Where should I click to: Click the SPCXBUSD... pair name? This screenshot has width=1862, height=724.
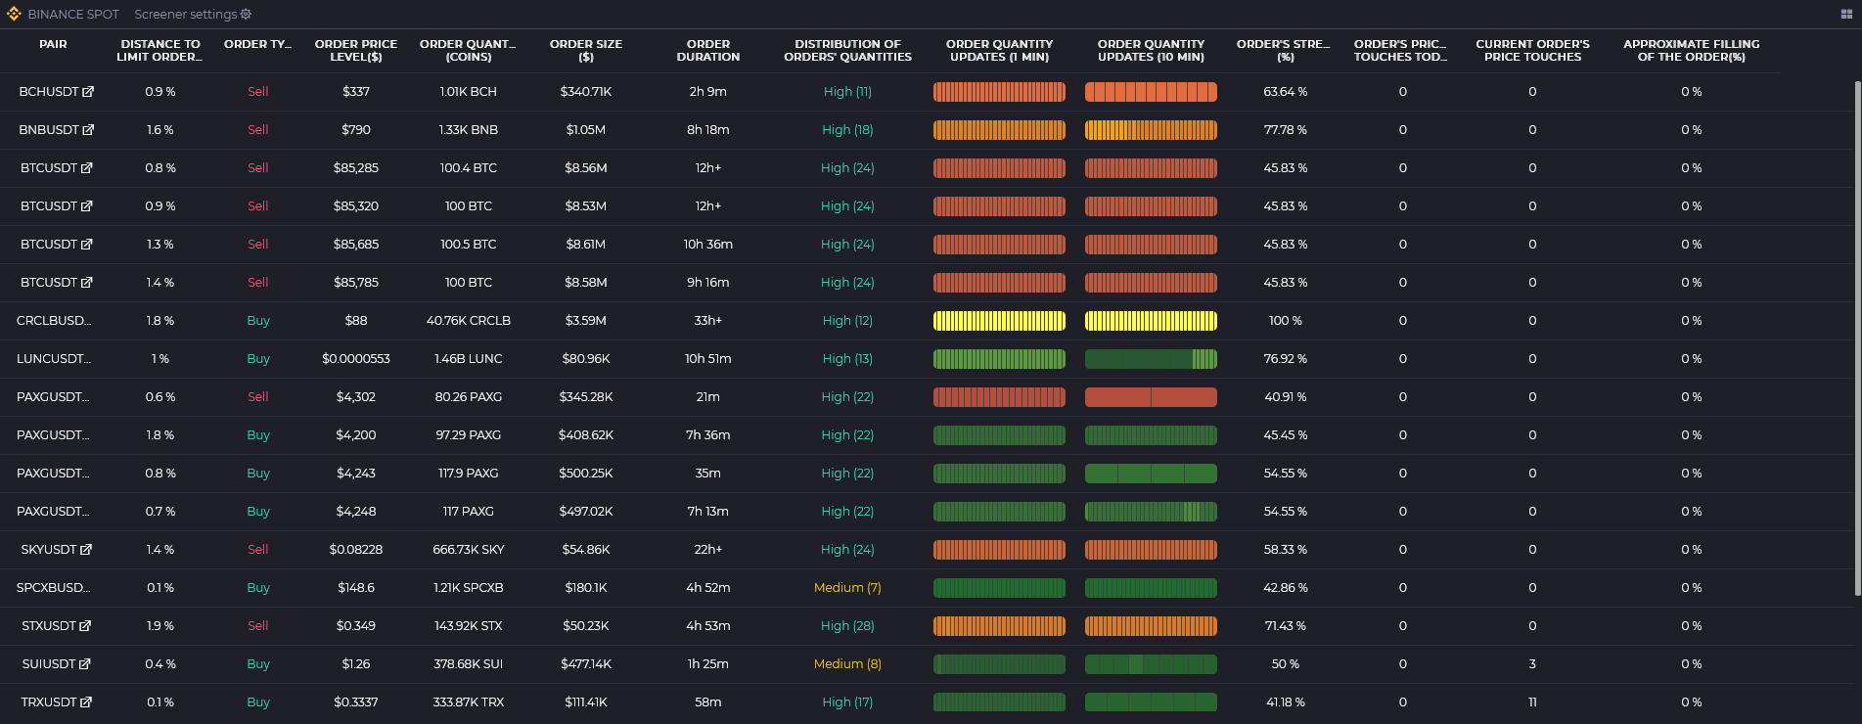point(54,587)
